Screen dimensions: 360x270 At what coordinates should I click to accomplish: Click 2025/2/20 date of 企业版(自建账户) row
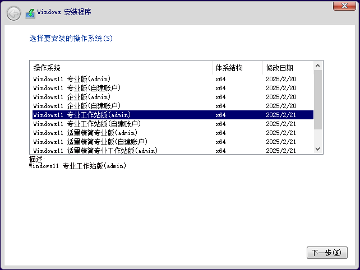pos(281,106)
